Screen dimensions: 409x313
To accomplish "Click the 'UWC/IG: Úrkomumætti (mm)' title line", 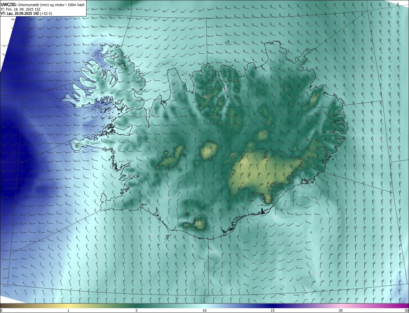I will [x=42, y=4].
